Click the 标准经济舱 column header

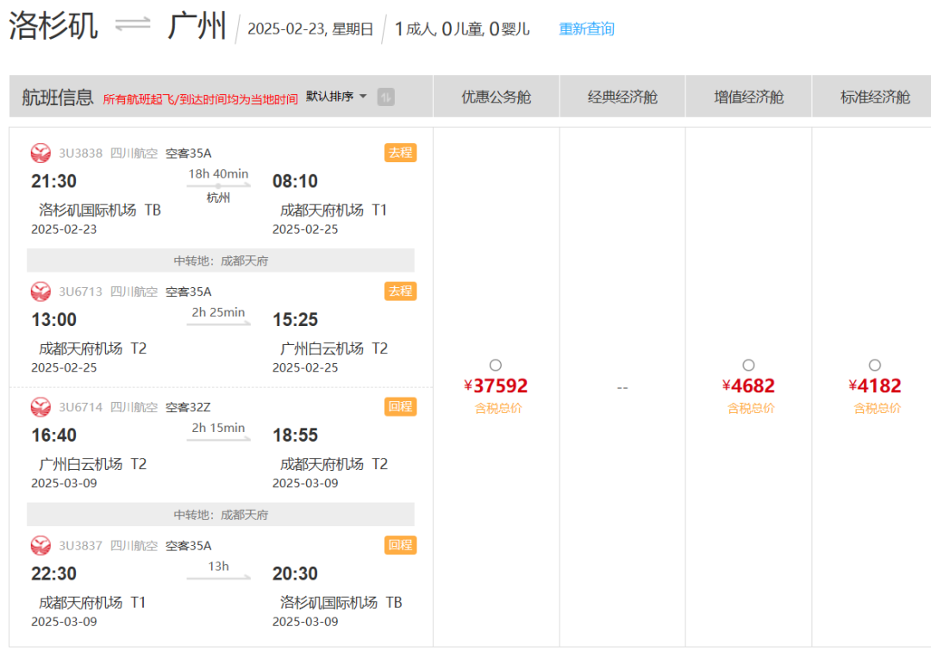[875, 97]
